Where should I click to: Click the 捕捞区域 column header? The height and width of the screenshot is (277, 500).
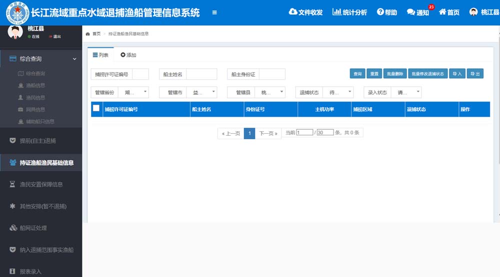pyautogui.click(x=378, y=109)
